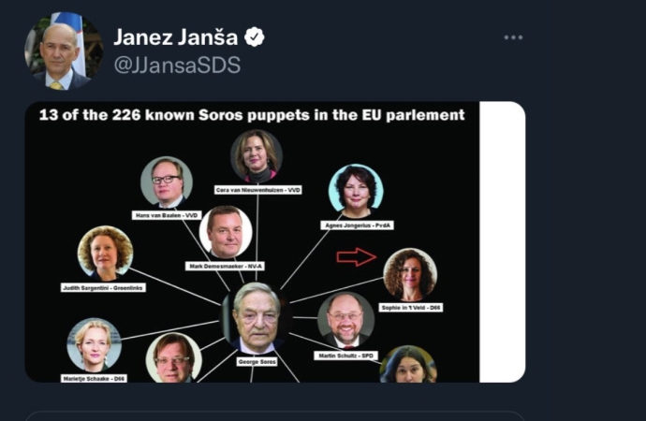646x421 pixels.
Task: Click the @JJansaSDS handle
Action: 177,65
